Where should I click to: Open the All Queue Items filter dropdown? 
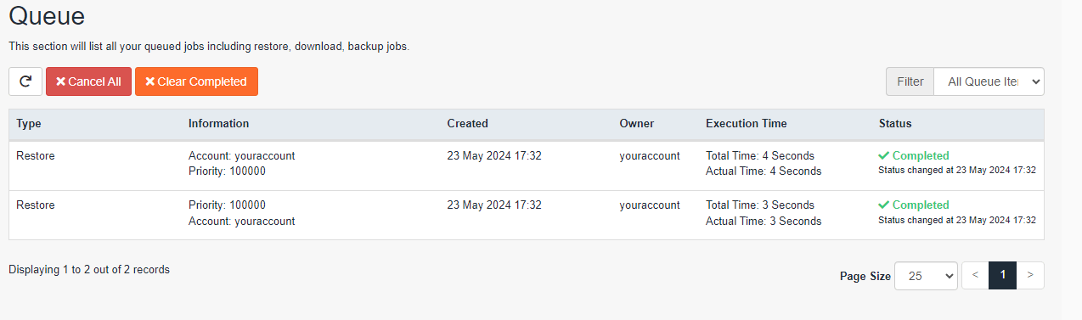989,81
